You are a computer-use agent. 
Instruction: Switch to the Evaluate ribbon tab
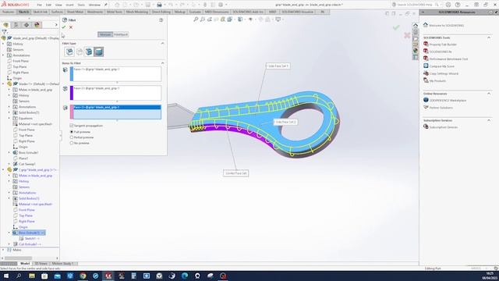[x=195, y=12]
